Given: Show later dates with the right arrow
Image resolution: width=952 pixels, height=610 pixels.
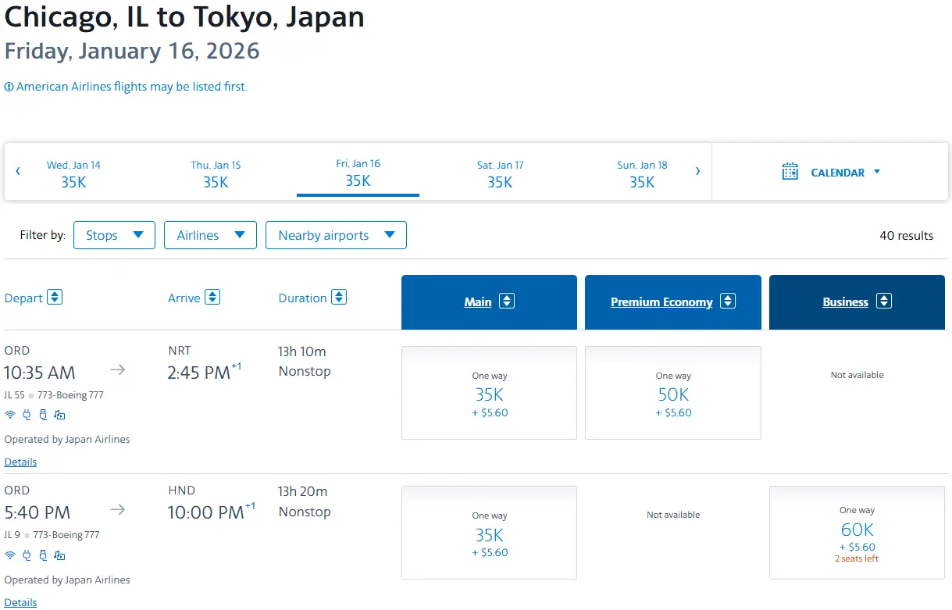Looking at the screenshot, I should pos(697,171).
